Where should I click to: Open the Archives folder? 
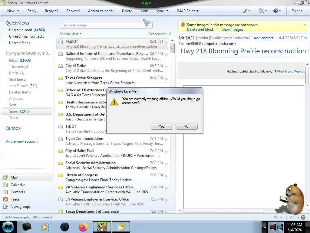click(x=16, y=99)
